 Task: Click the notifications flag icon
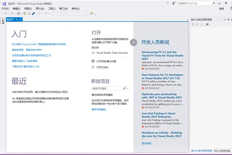coord(168,3)
